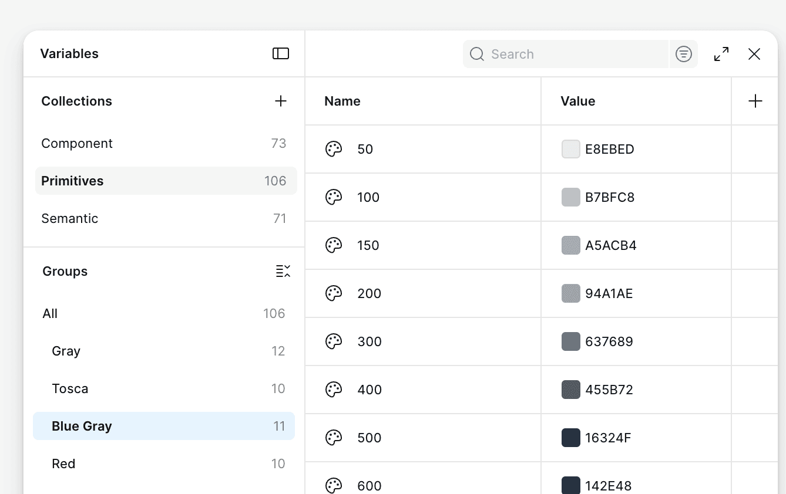Add a new mode column with plus icon

pyautogui.click(x=755, y=101)
